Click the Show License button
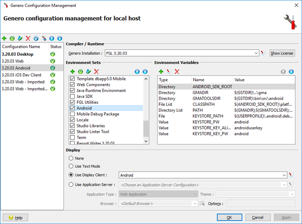Screen dimensions: 302x224 pos(282,53)
